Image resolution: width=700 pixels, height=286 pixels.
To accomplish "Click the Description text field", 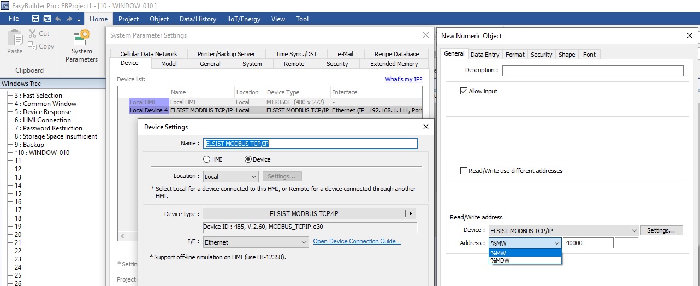I will point(592,71).
